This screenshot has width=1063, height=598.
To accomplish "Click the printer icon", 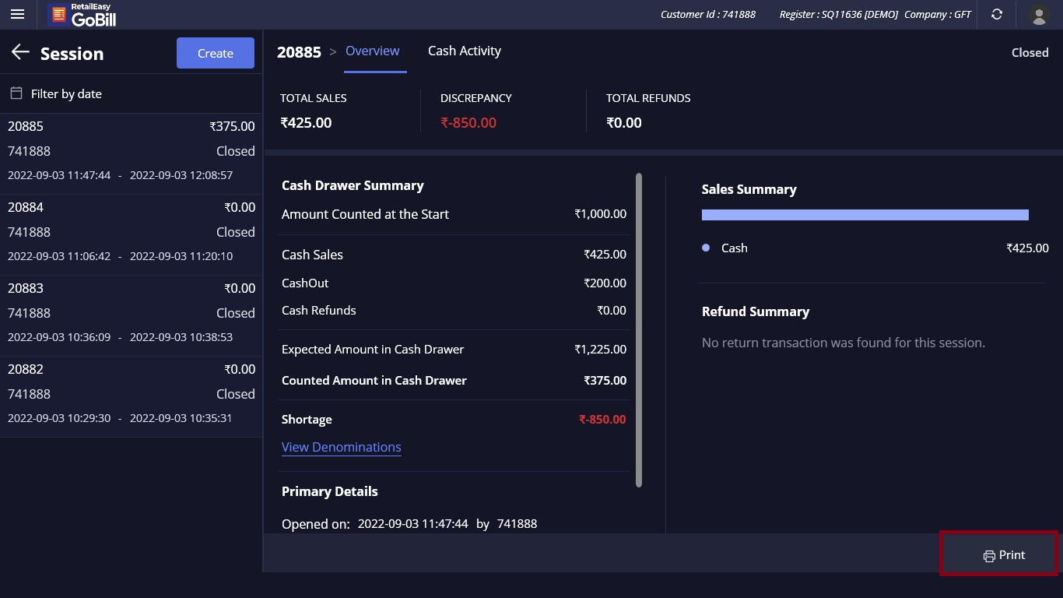I will tap(989, 556).
